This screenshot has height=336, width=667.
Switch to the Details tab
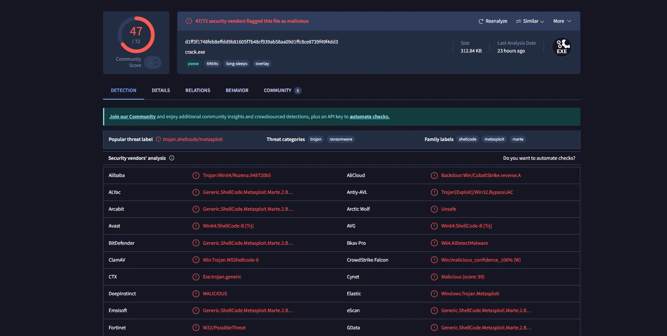tap(161, 90)
